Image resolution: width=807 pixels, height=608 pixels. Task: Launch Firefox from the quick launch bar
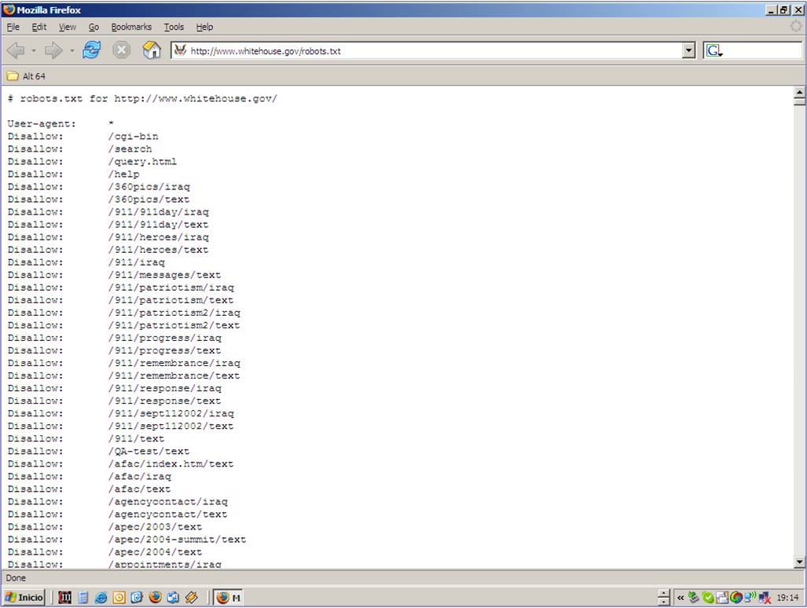click(156, 597)
